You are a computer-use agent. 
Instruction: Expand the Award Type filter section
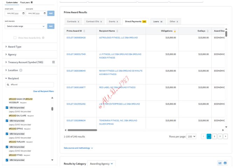pyautogui.click(x=14, y=46)
